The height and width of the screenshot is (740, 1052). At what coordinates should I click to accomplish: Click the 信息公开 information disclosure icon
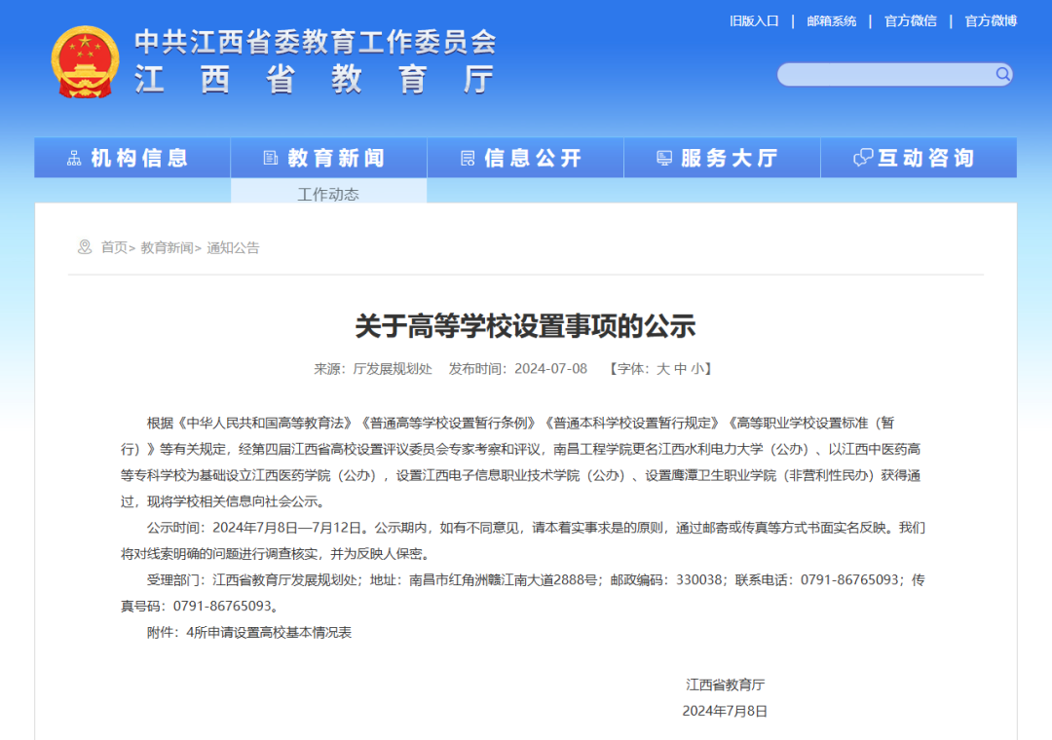coord(468,158)
